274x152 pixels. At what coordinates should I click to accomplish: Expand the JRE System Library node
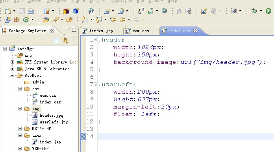tap(13, 62)
